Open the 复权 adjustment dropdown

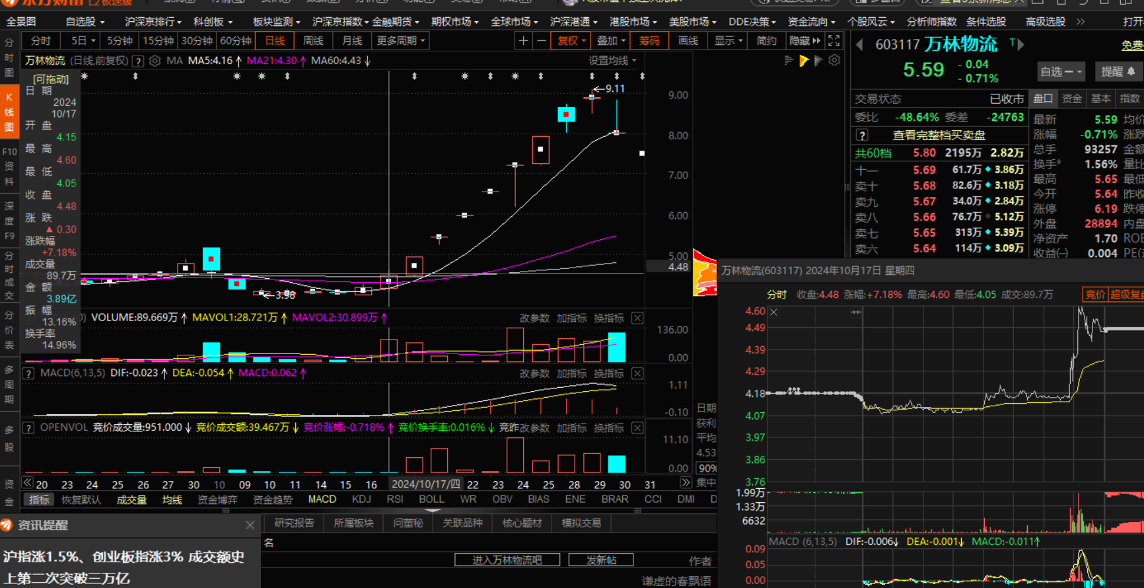pos(571,41)
